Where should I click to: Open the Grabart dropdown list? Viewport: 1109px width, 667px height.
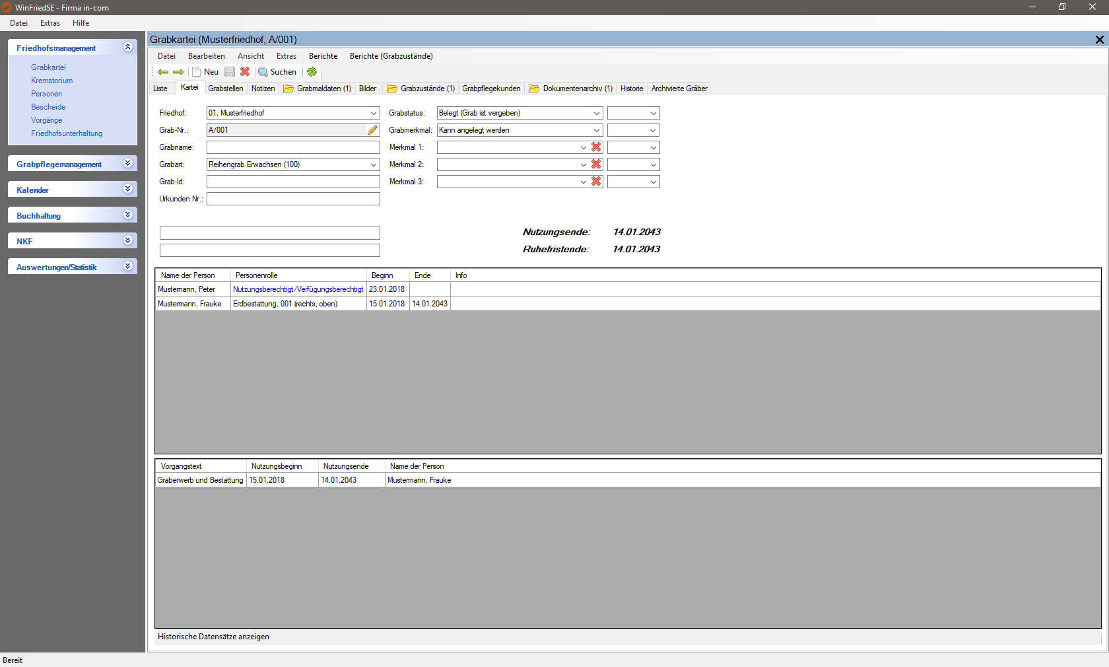coord(373,164)
